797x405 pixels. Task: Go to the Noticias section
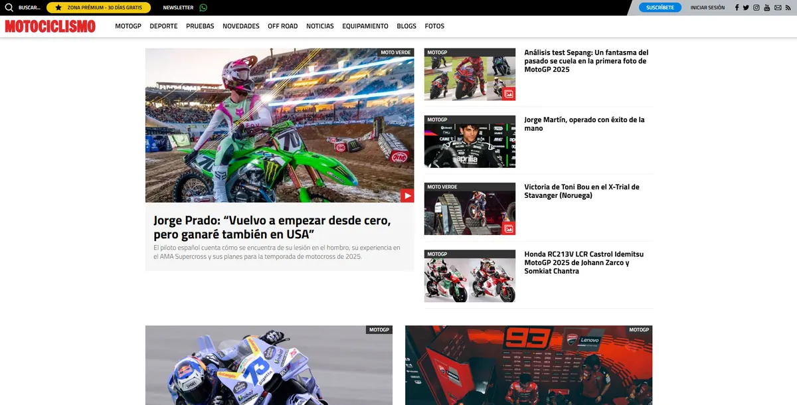[320, 26]
